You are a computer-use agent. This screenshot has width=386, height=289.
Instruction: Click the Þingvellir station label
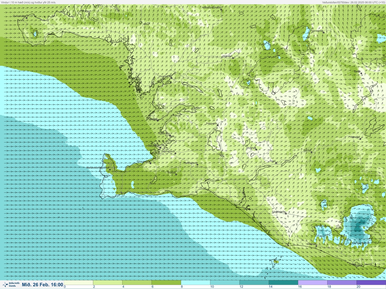[212, 123]
